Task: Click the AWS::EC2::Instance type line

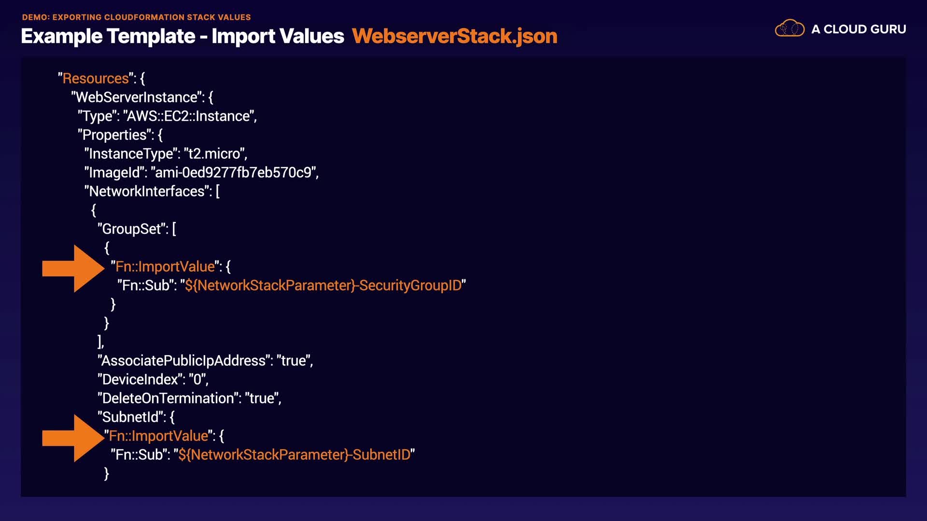Action: coord(167,116)
